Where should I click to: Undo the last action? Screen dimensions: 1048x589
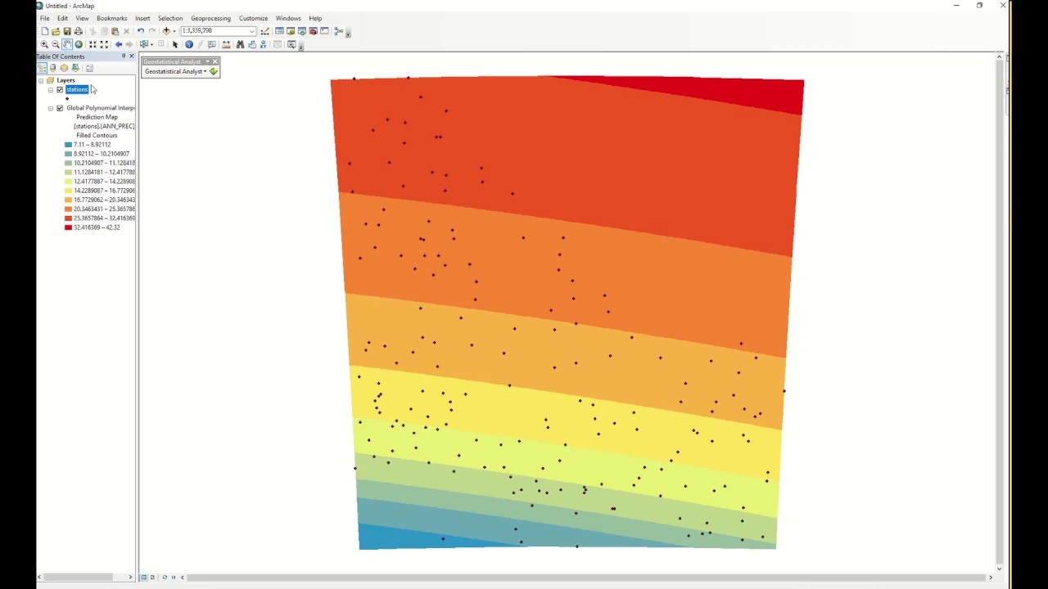click(x=140, y=31)
